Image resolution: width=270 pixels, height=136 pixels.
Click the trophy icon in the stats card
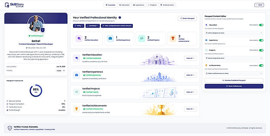(x=173, y=38)
